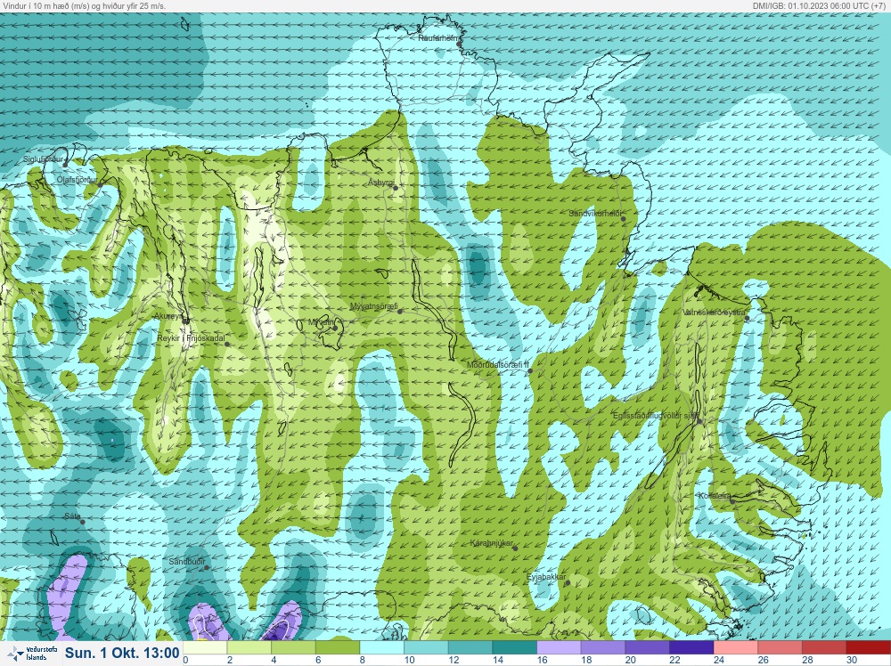Image resolution: width=891 pixels, height=666 pixels.
Task: Select the dark red legend swatch above 30
Action: click(x=869, y=647)
